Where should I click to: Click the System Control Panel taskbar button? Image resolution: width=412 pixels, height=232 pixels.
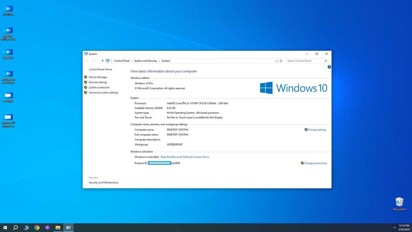pos(68,227)
